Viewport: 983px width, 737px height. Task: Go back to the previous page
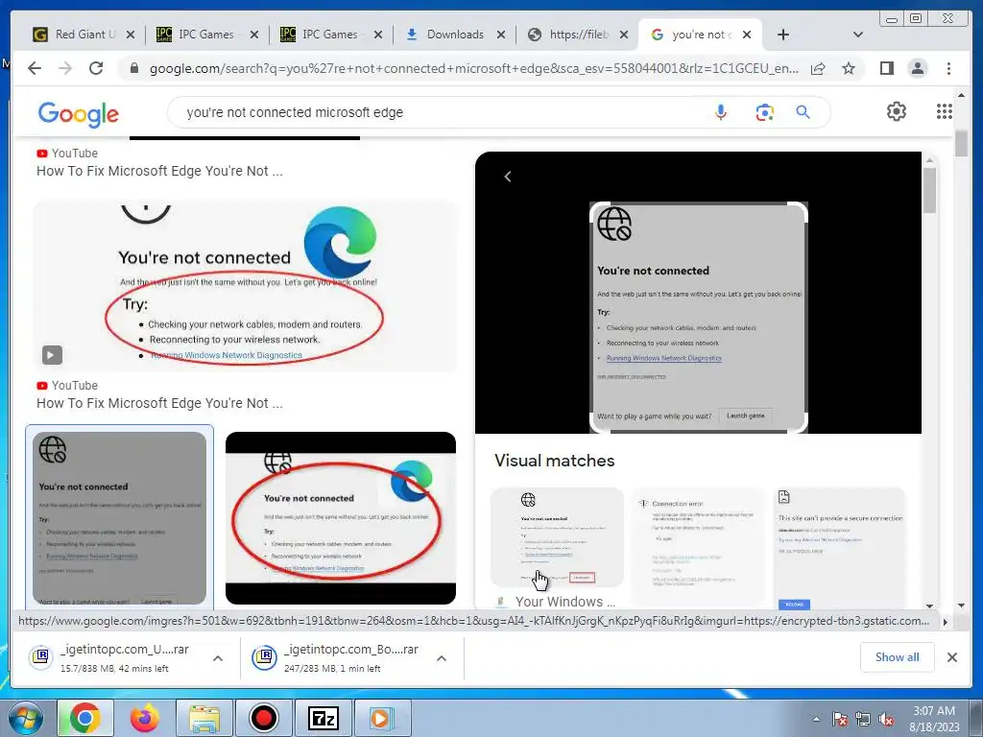35,68
